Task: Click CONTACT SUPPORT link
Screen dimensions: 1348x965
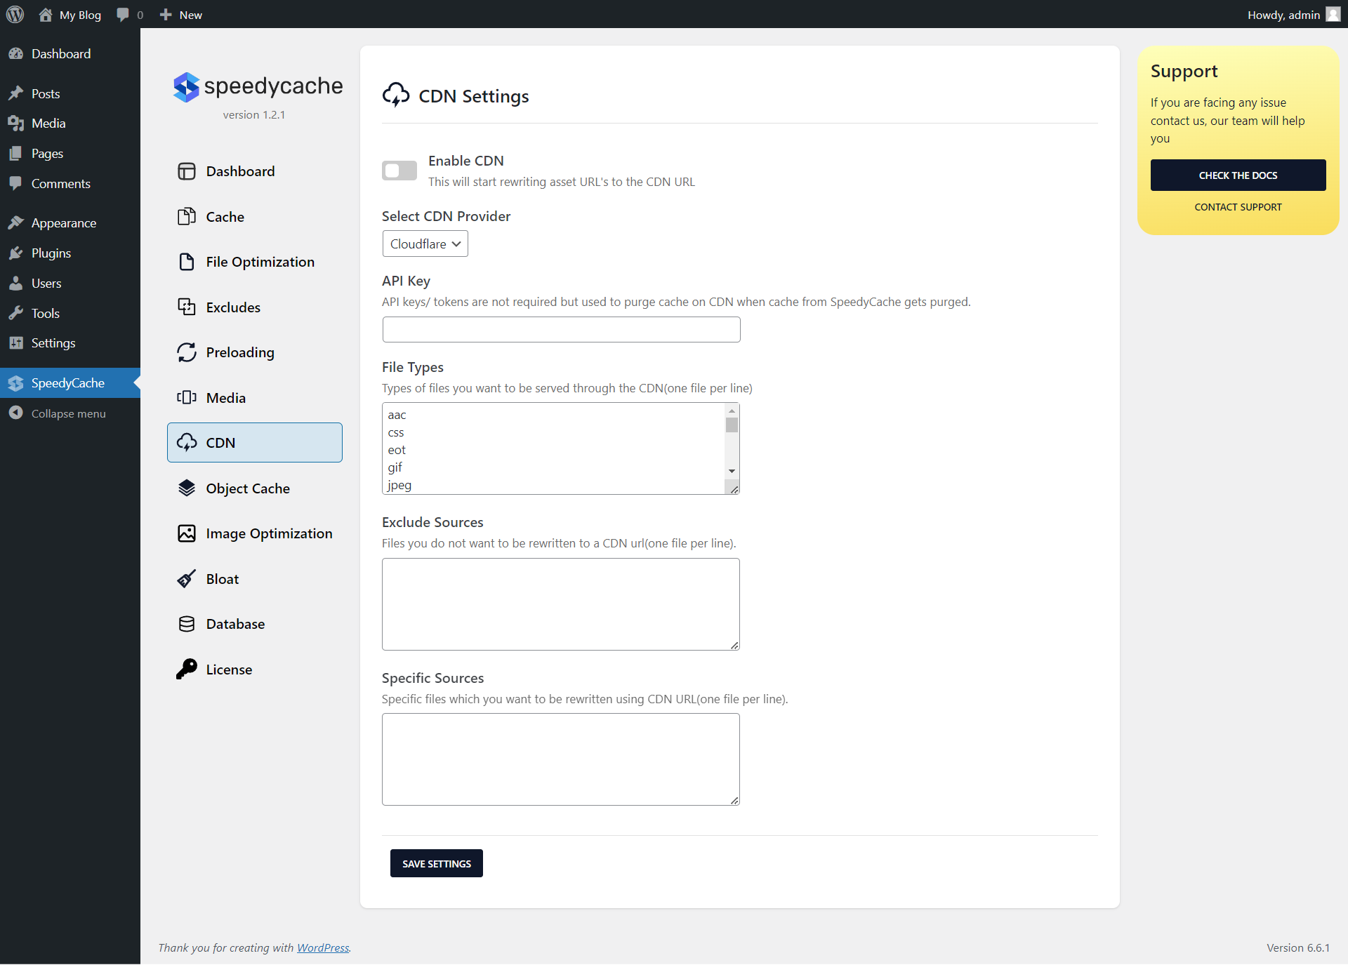Action: pyautogui.click(x=1238, y=207)
